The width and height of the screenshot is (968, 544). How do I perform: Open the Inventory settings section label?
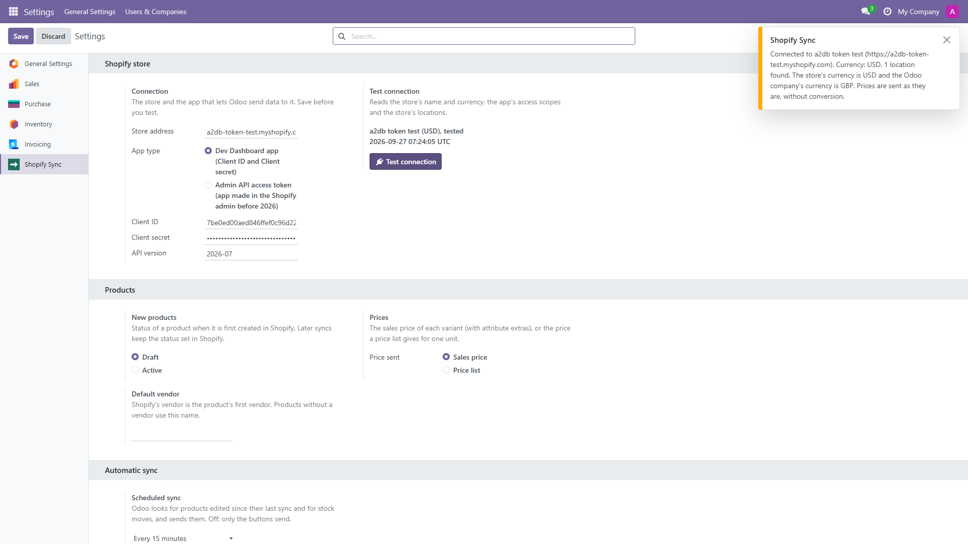(38, 124)
